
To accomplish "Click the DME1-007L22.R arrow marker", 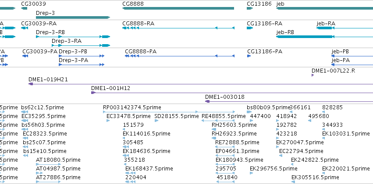I will [x=313, y=75].
